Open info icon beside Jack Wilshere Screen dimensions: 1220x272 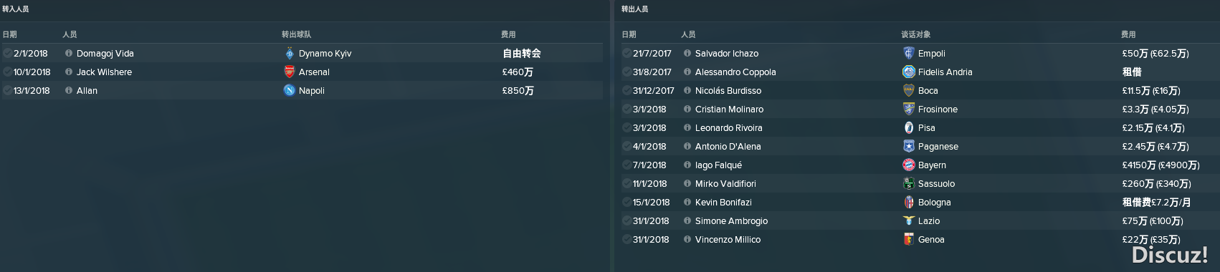click(69, 72)
